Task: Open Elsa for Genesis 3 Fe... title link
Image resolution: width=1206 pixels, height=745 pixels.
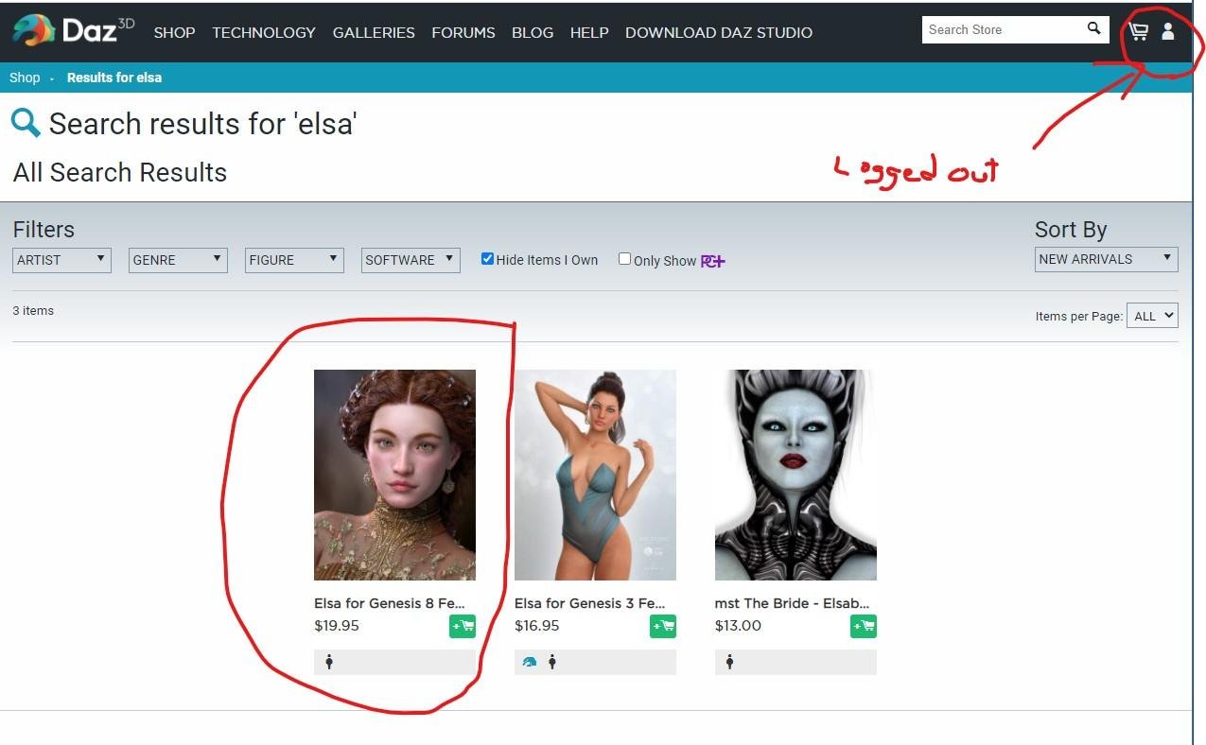Action: click(x=590, y=603)
